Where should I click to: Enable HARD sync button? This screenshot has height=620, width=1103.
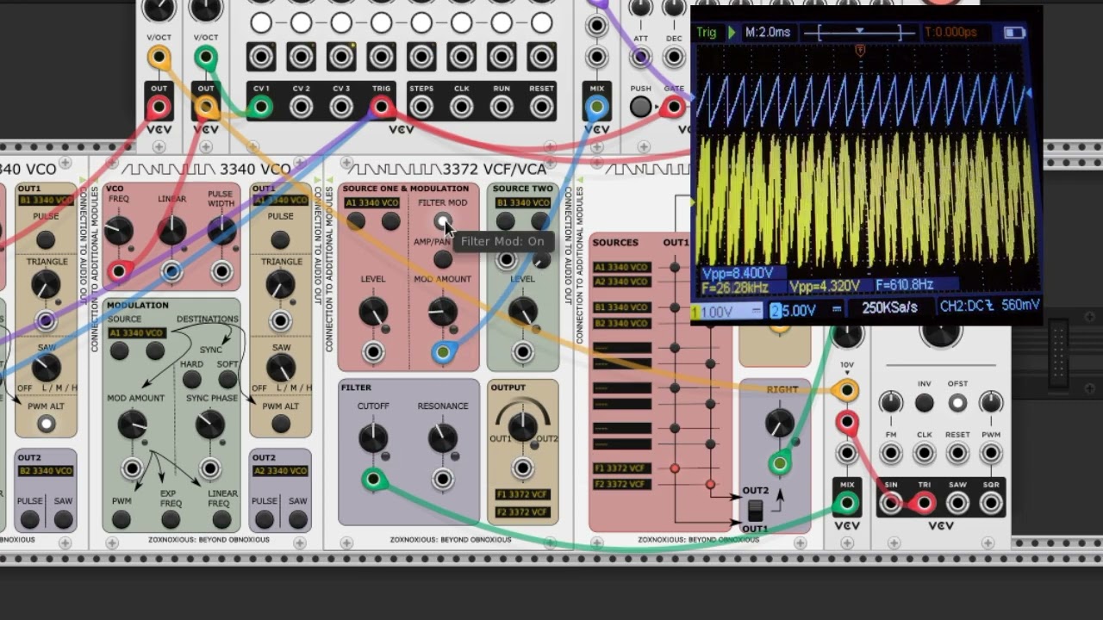(x=192, y=380)
